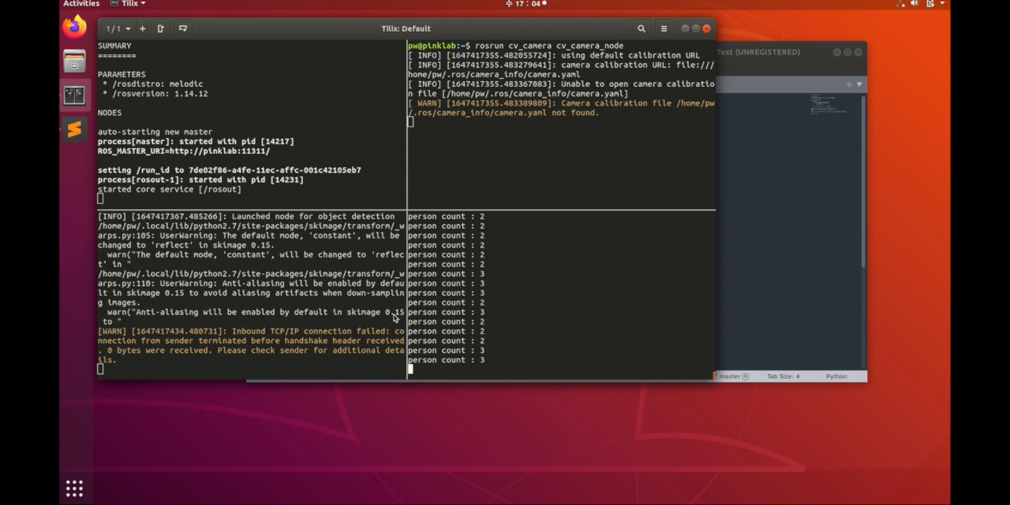Add terminal down using the Tilix split icon
This screenshot has height=505, width=1010.
tap(183, 28)
